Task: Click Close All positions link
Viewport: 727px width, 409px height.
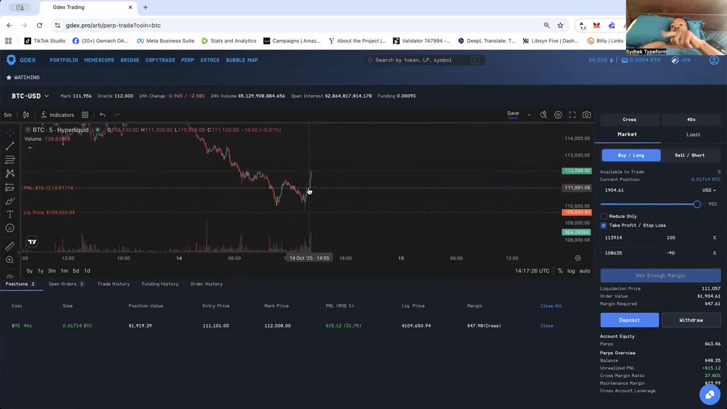Action: tap(551, 306)
